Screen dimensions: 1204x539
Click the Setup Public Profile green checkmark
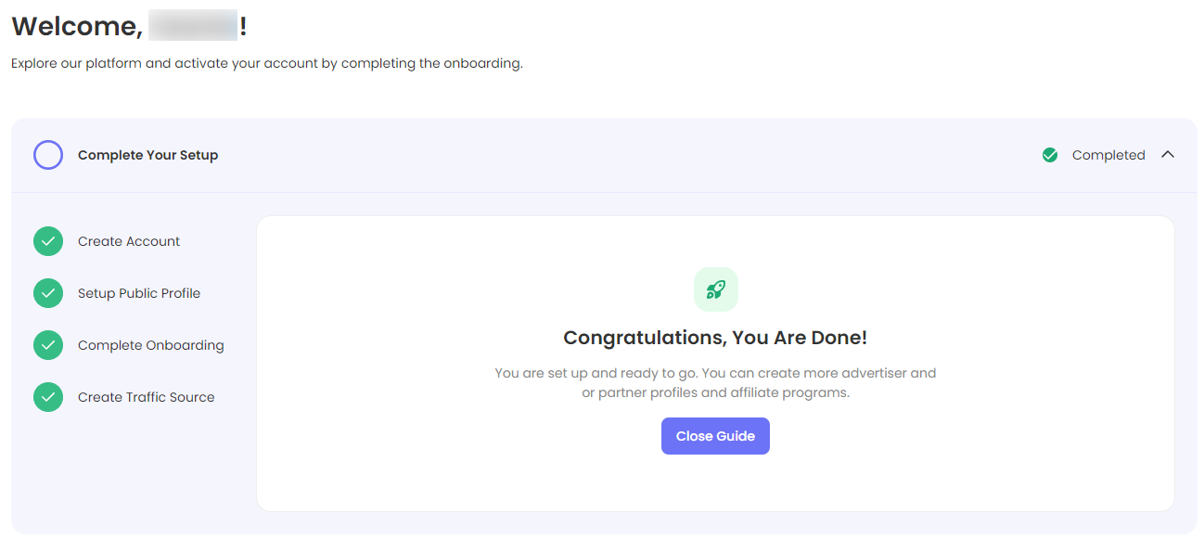coord(48,293)
